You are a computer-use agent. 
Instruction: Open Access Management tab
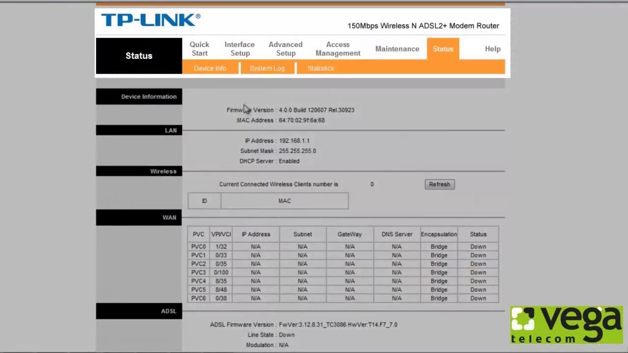338,49
